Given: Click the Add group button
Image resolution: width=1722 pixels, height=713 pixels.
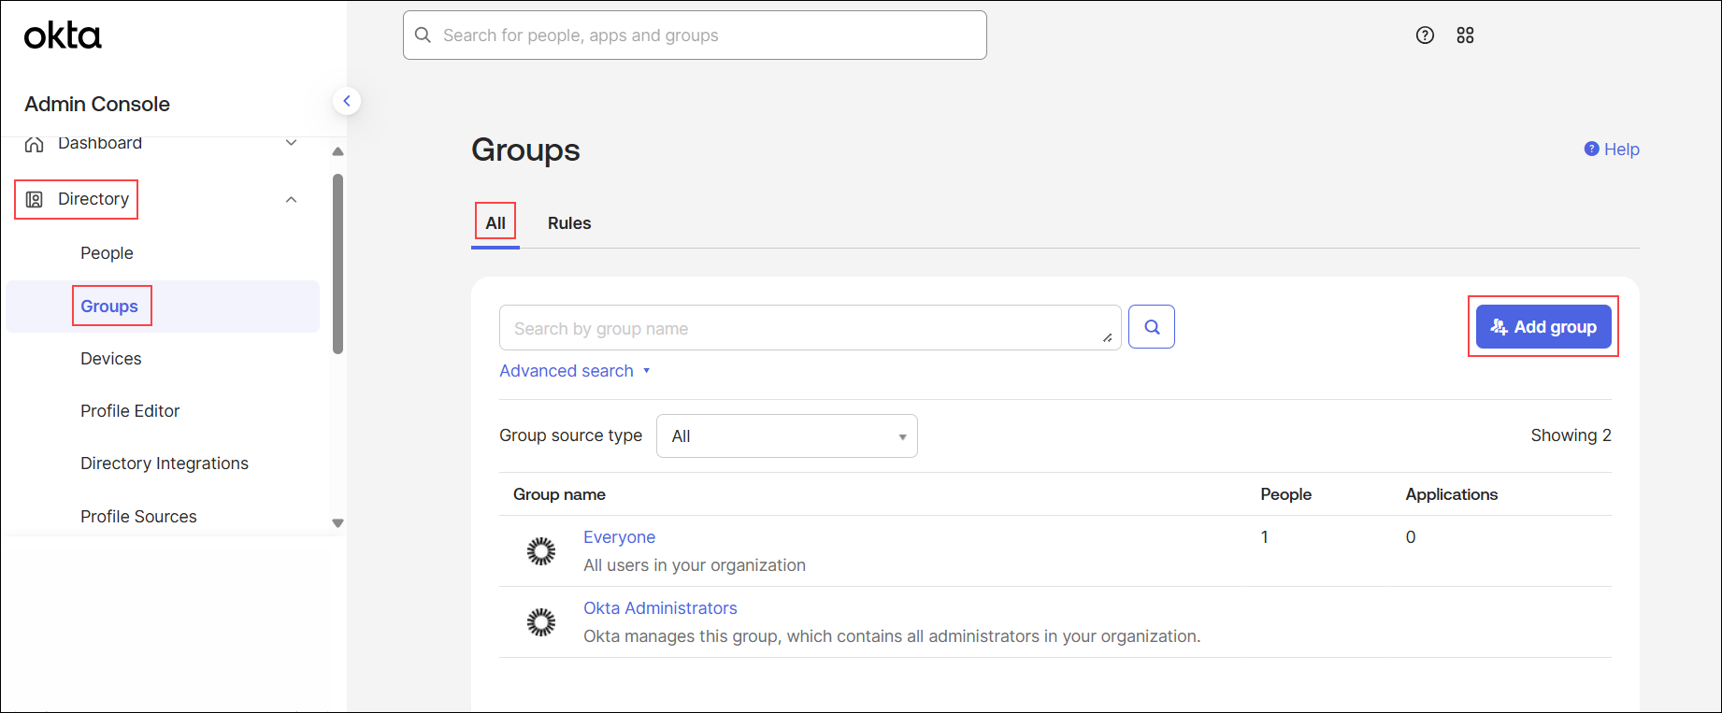Looking at the screenshot, I should coord(1543,327).
